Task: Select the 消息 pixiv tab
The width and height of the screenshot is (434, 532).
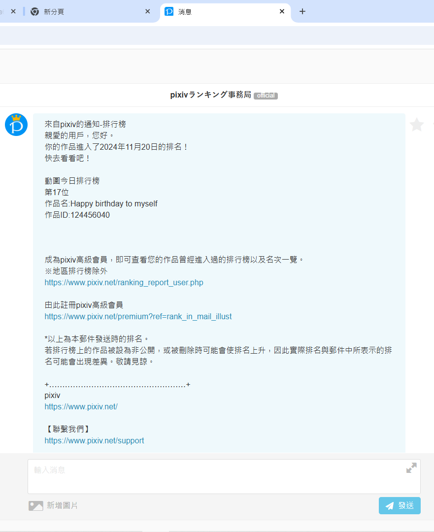Action: 225,11
